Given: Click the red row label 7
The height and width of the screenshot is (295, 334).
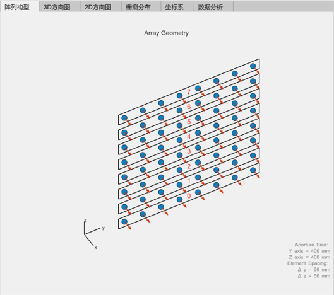Looking at the screenshot, I should tap(189, 92).
